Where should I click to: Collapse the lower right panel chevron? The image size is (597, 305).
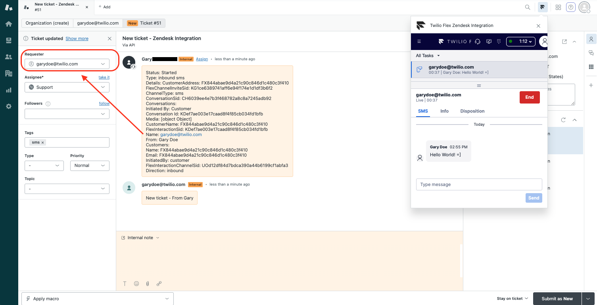pos(574,120)
